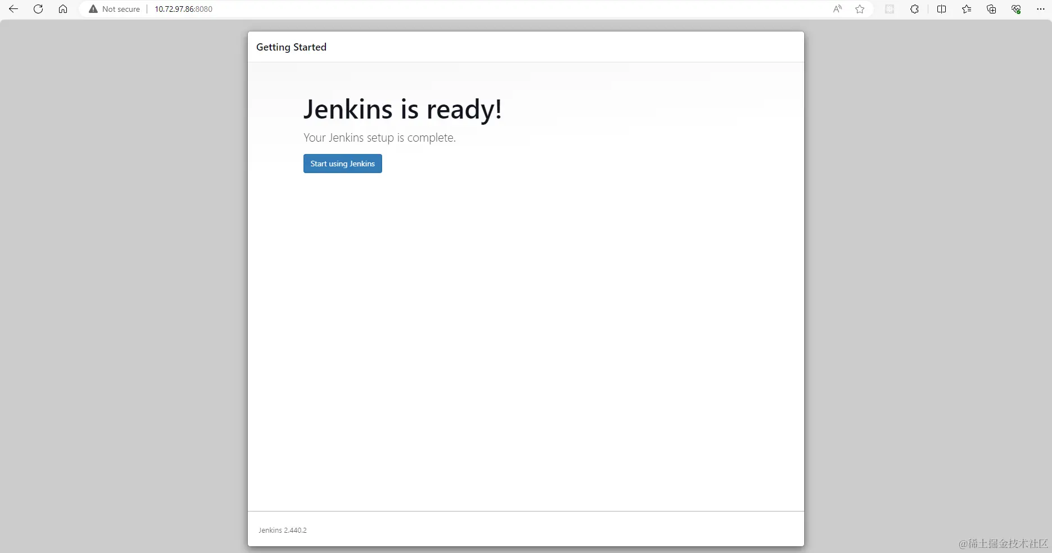Add this page to favorites with the star

[860, 9]
